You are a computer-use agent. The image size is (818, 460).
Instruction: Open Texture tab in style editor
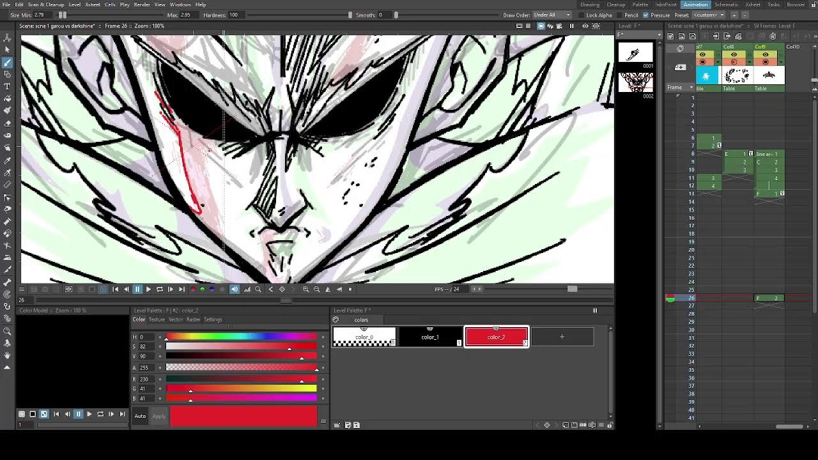pos(157,319)
